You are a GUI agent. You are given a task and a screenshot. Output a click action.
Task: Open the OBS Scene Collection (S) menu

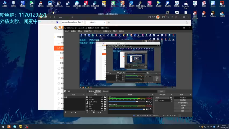[107, 31]
